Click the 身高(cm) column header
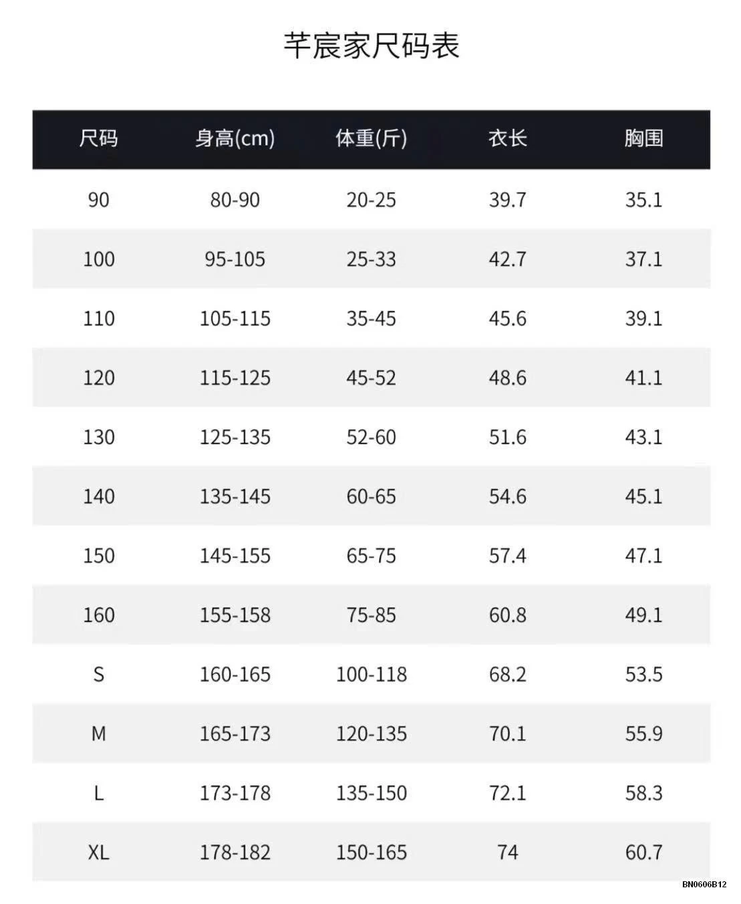Viewport: 741px width, 904px height. click(235, 138)
